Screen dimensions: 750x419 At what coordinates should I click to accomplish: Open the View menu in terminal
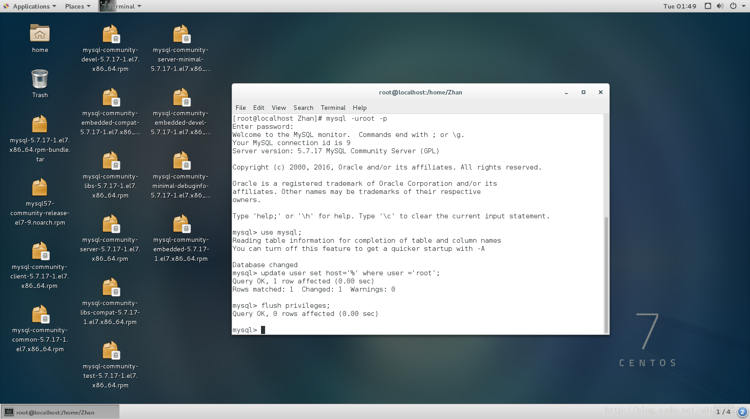[279, 108]
